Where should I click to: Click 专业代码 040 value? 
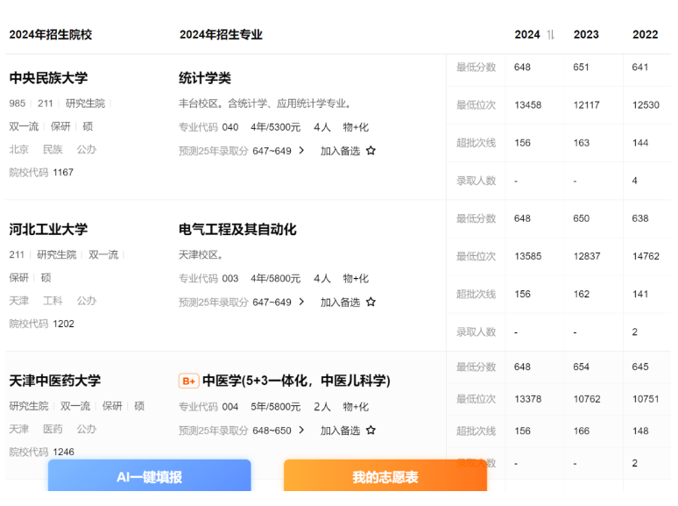(x=230, y=127)
